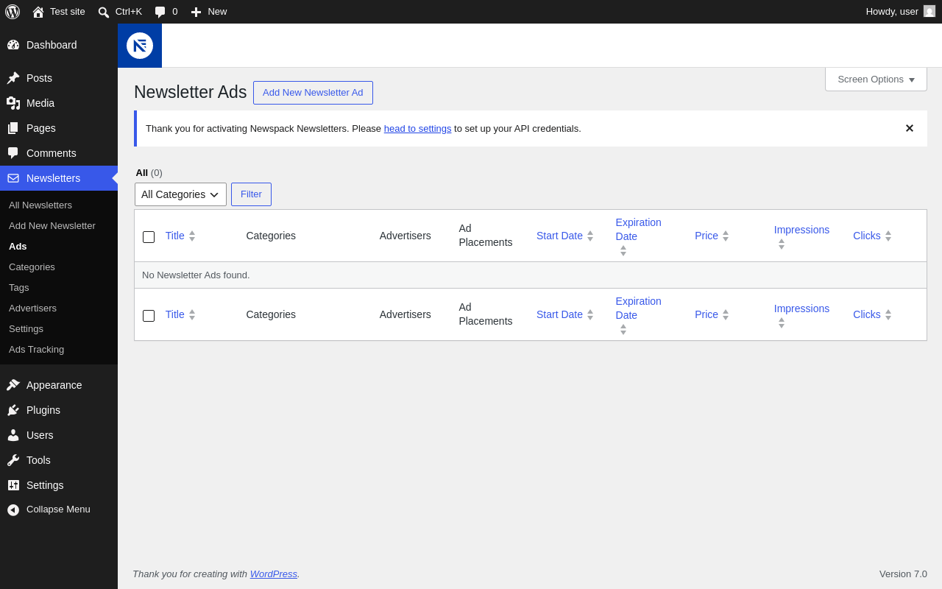The width and height of the screenshot is (942, 589).
Task: Sort by Impressions in header row
Action: pos(801,236)
